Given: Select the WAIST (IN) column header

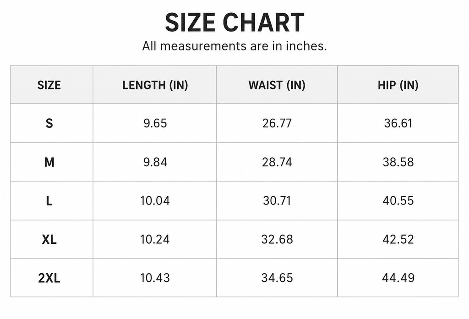Looking at the screenshot, I should [277, 85].
